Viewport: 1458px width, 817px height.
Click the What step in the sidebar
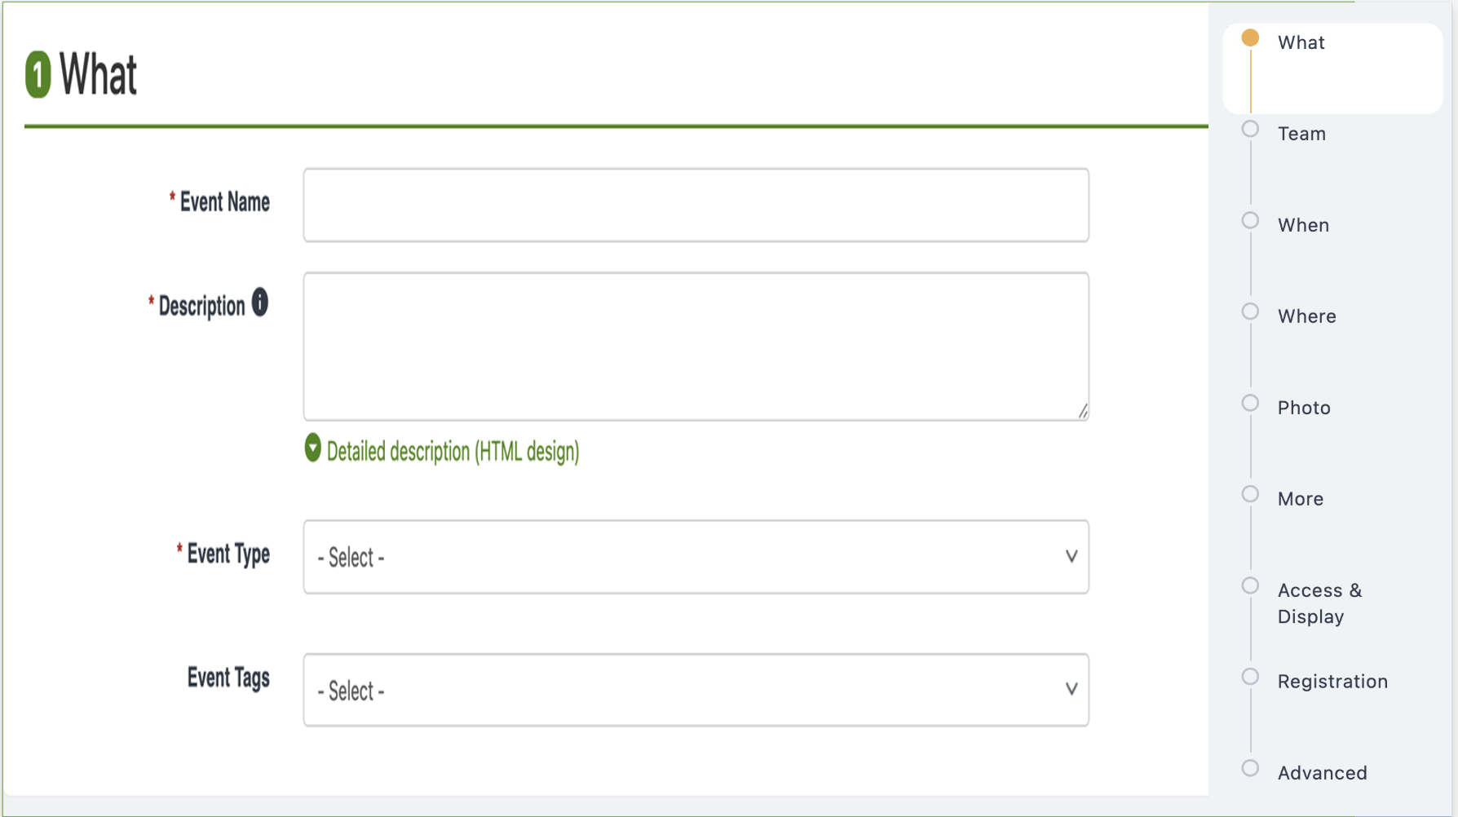(x=1301, y=42)
